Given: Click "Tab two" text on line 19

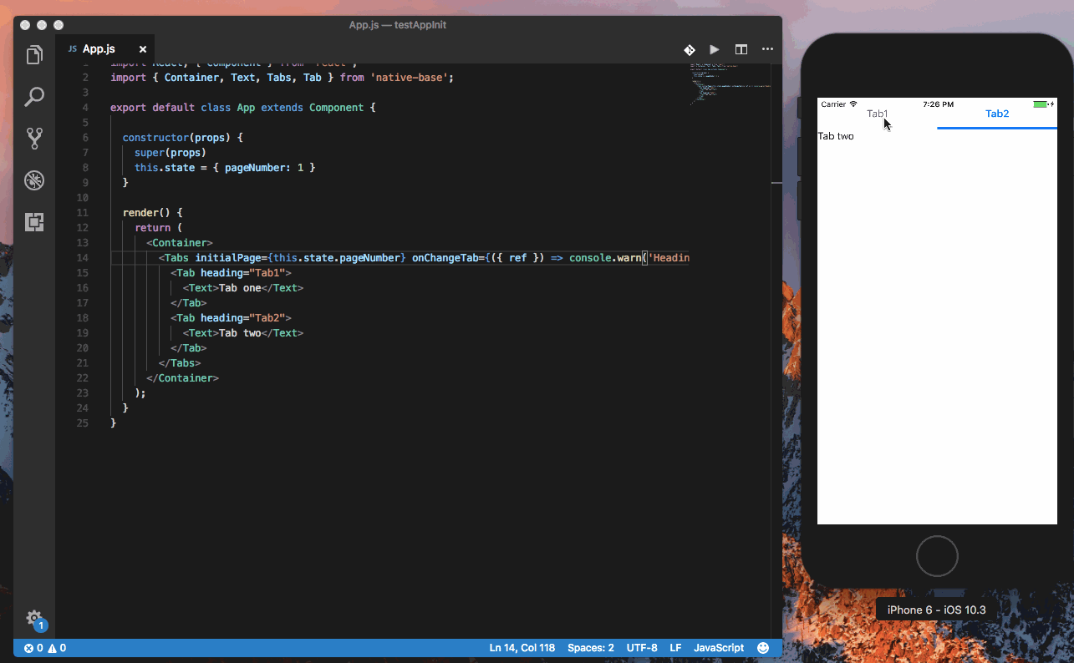Looking at the screenshot, I should [x=240, y=333].
